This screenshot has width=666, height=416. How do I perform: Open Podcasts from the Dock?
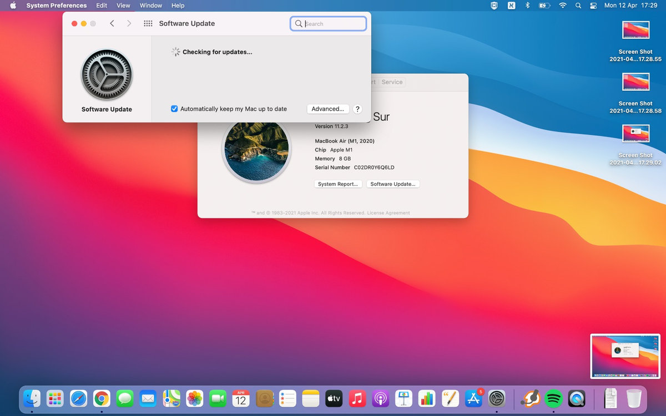(x=380, y=398)
